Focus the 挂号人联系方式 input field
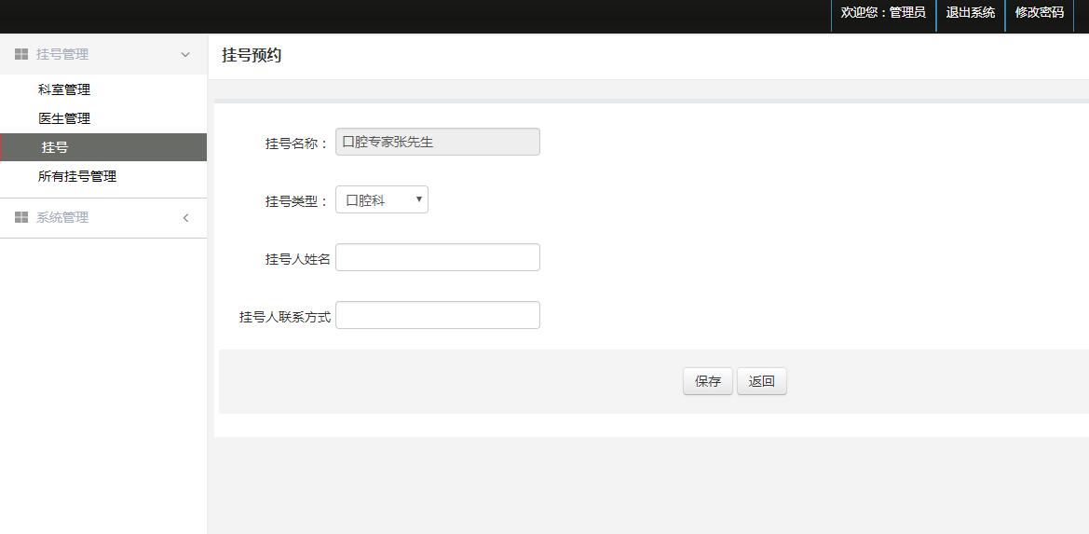The image size is (1089, 534). (x=438, y=315)
